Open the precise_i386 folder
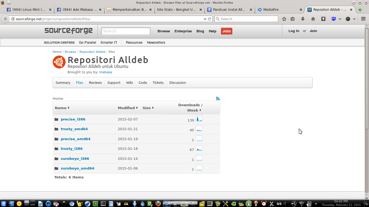Screen dimensions: 369x207 tap(73, 119)
